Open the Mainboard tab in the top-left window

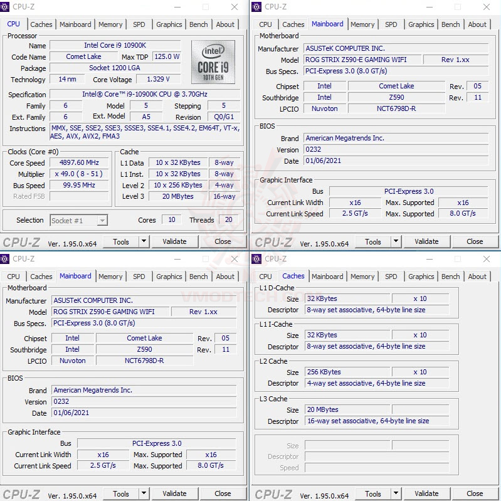pos(75,24)
